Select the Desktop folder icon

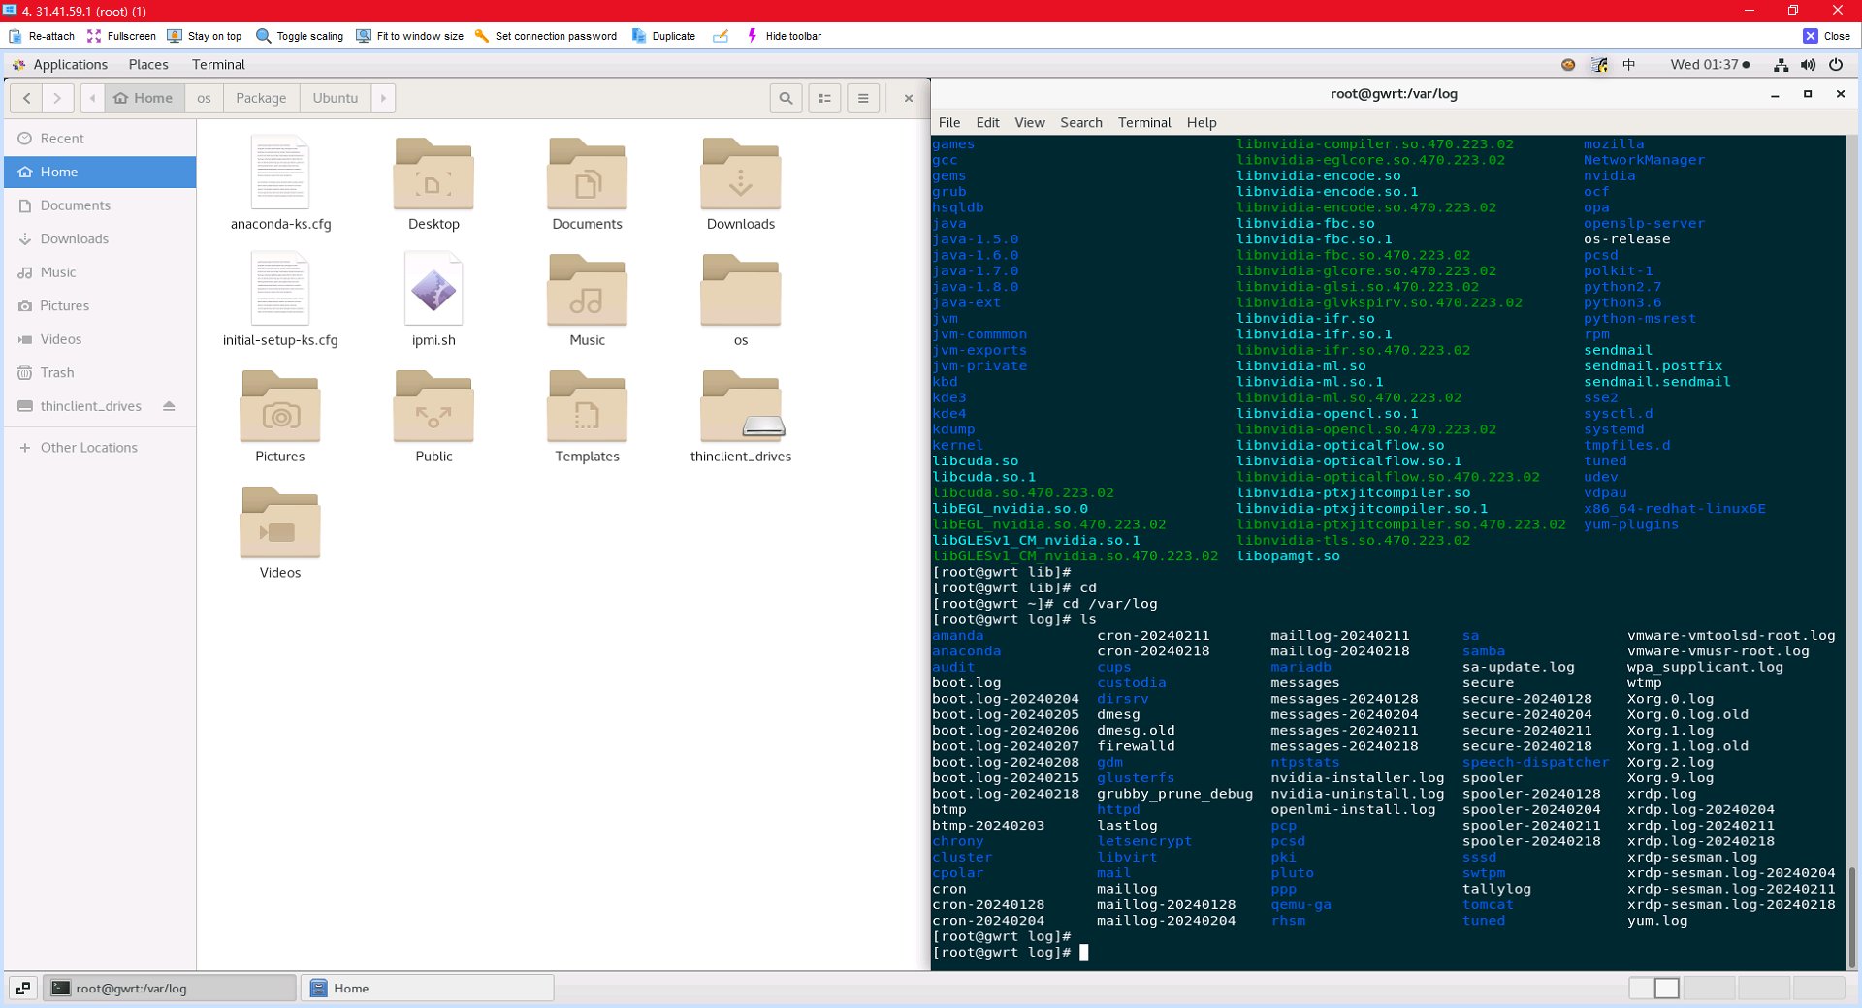point(433,173)
